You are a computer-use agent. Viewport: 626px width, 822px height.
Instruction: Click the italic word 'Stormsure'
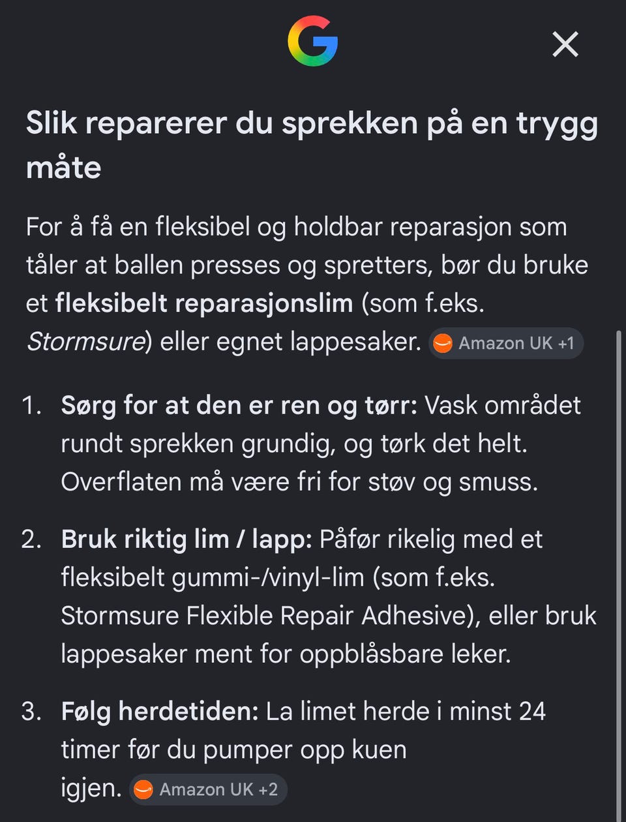point(85,342)
